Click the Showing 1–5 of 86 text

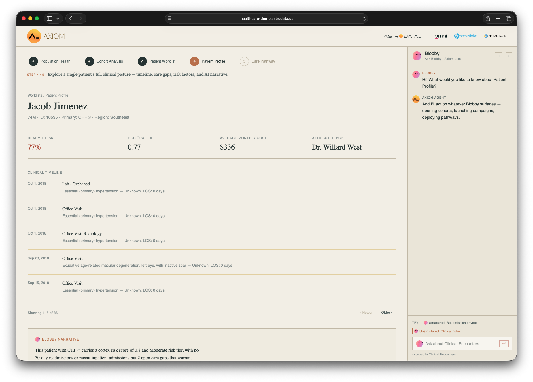43,313
